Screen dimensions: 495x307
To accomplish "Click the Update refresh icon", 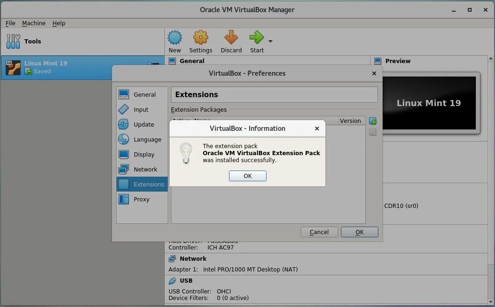I will pyautogui.click(x=124, y=124).
